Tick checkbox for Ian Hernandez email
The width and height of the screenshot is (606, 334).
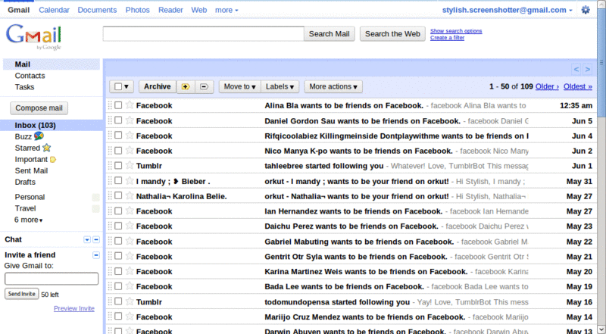118,211
